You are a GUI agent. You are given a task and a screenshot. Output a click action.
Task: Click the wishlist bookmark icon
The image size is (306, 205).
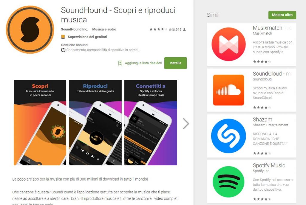[120, 63]
